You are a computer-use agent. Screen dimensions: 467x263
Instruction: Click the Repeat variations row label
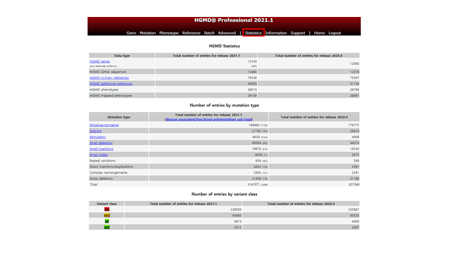point(103,161)
